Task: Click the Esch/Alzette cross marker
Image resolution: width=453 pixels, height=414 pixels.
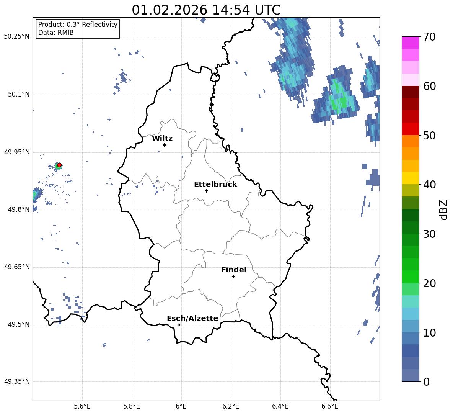Action: pyautogui.click(x=179, y=325)
